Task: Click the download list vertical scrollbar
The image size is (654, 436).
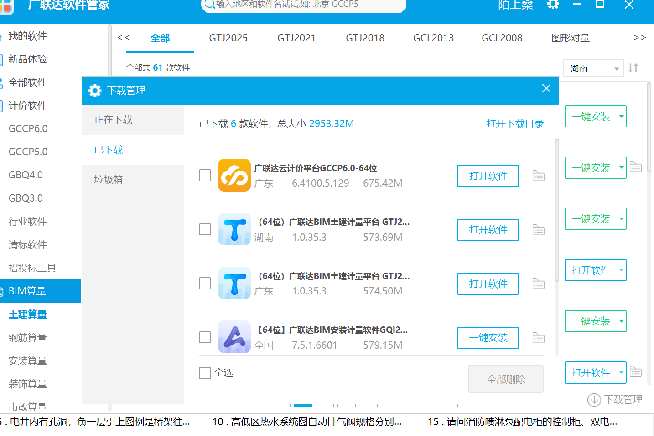Action: [x=557, y=211]
